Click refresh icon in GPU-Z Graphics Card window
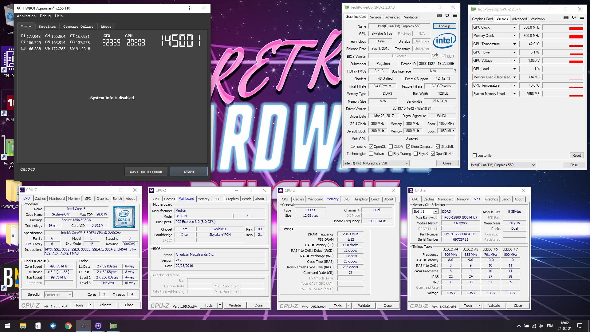 [447, 16]
